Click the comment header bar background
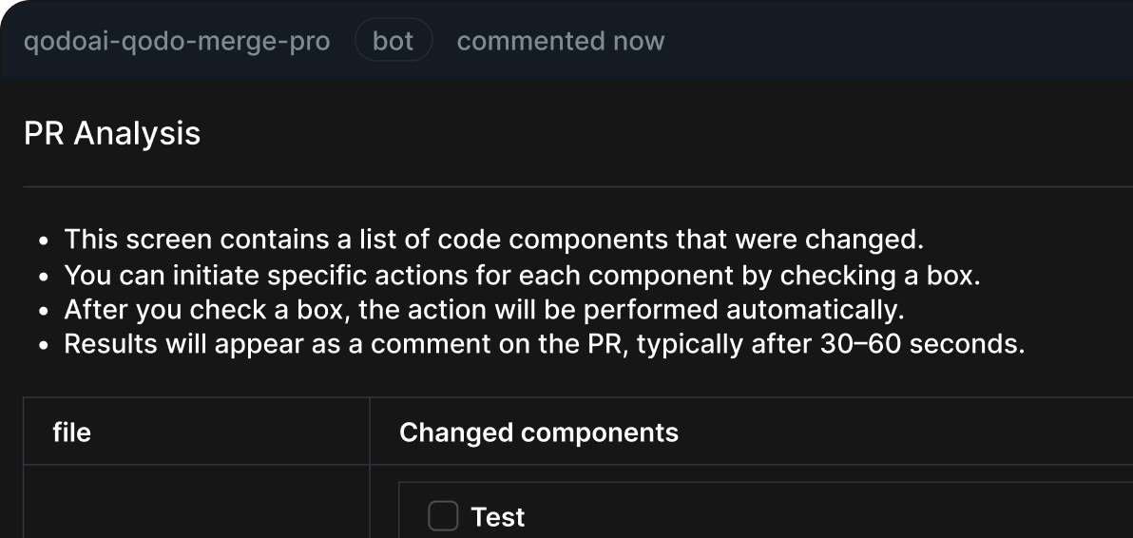Viewport: 1133px width, 538px height. (896, 41)
